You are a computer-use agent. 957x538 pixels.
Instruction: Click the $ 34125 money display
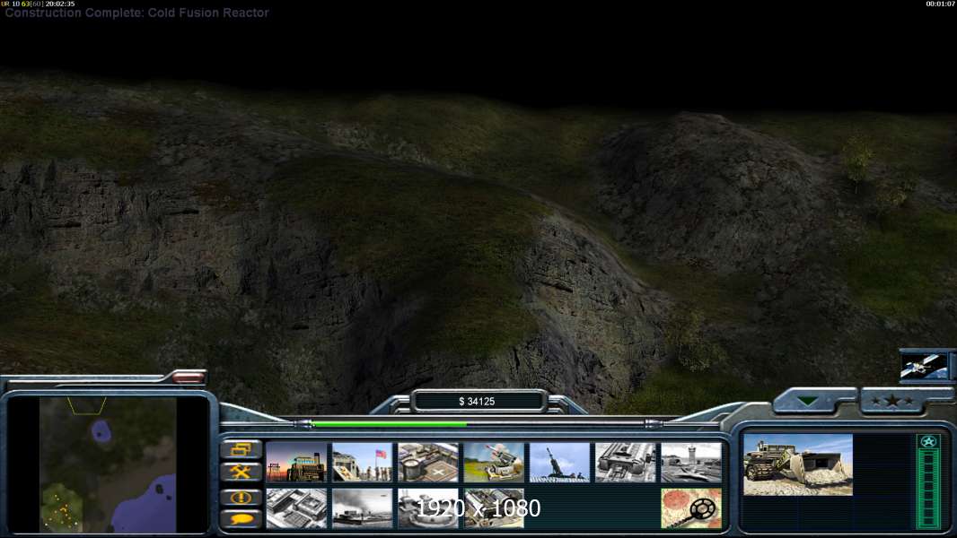pyautogui.click(x=478, y=402)
